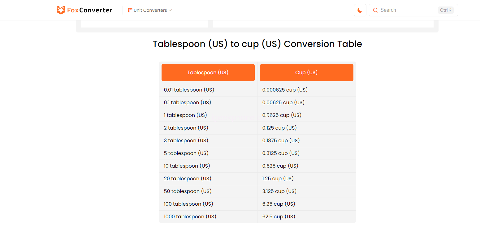480x231 pixels.
Task: Click the magnifying glass search icon
Action: [x=375, y=10]
